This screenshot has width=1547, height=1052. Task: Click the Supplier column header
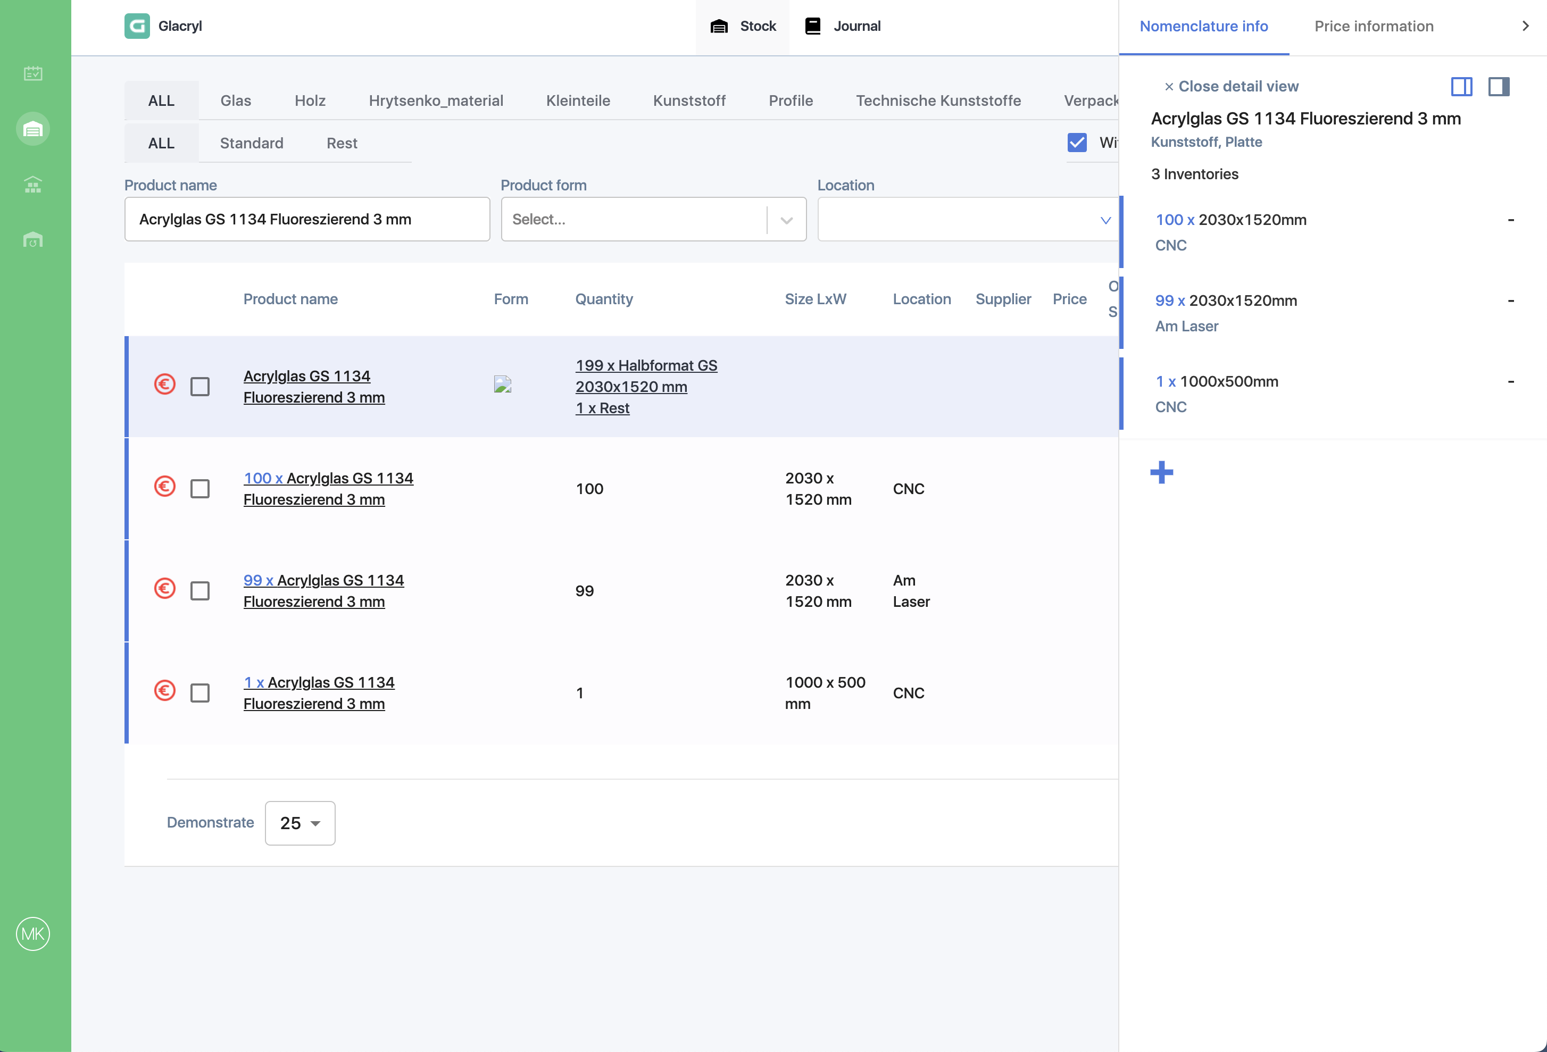click(1003, 299)
